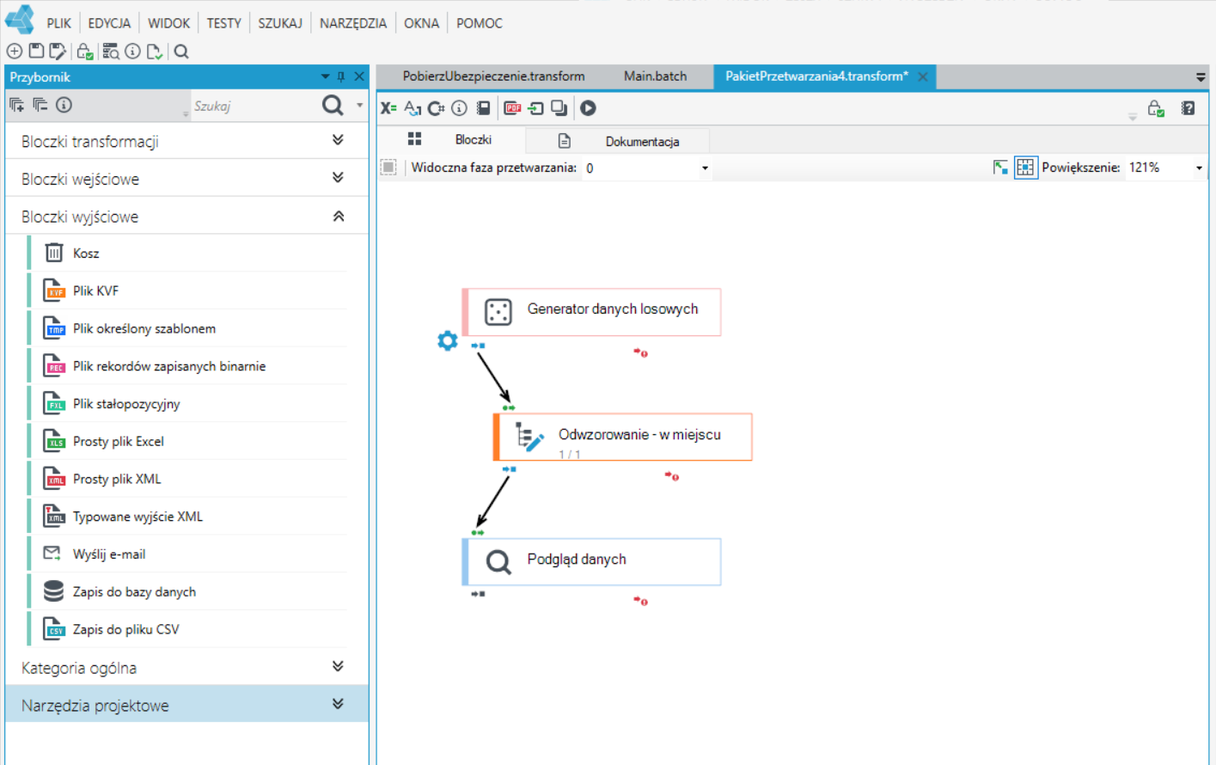Open the NARZĘDZIA menu

(x=353, y=23)
